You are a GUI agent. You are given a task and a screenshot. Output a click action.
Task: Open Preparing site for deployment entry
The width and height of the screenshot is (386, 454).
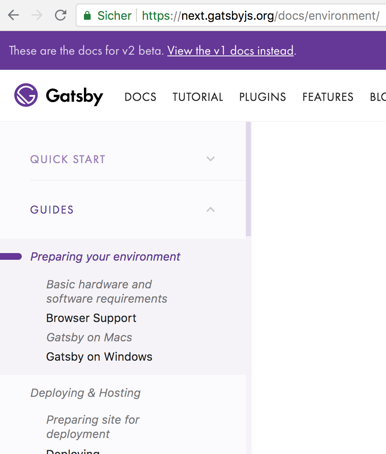(93, 427)
